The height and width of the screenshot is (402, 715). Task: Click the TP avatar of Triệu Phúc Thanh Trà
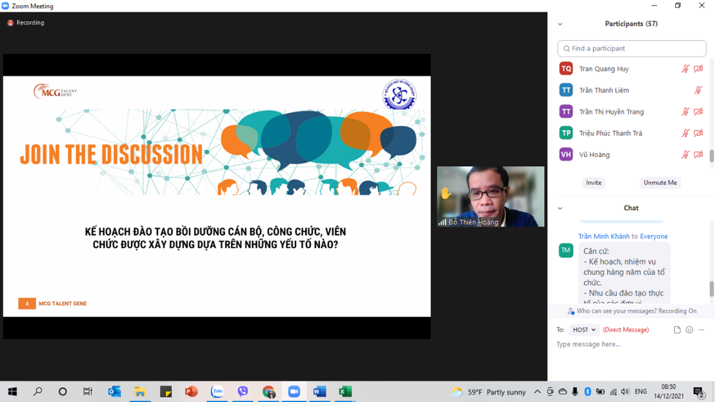pos(566,133)
